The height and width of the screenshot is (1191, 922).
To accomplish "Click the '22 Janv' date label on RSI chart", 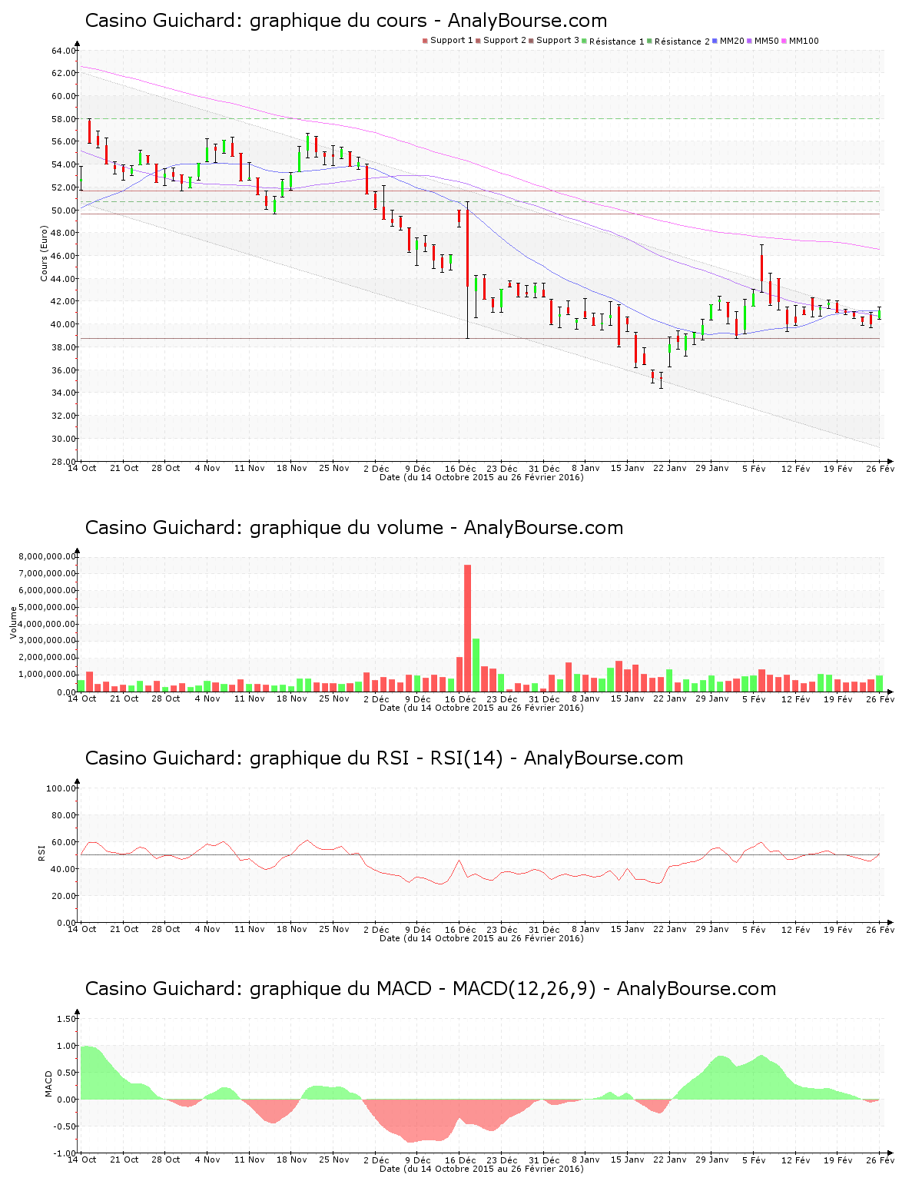I will (x=670, y=929).
